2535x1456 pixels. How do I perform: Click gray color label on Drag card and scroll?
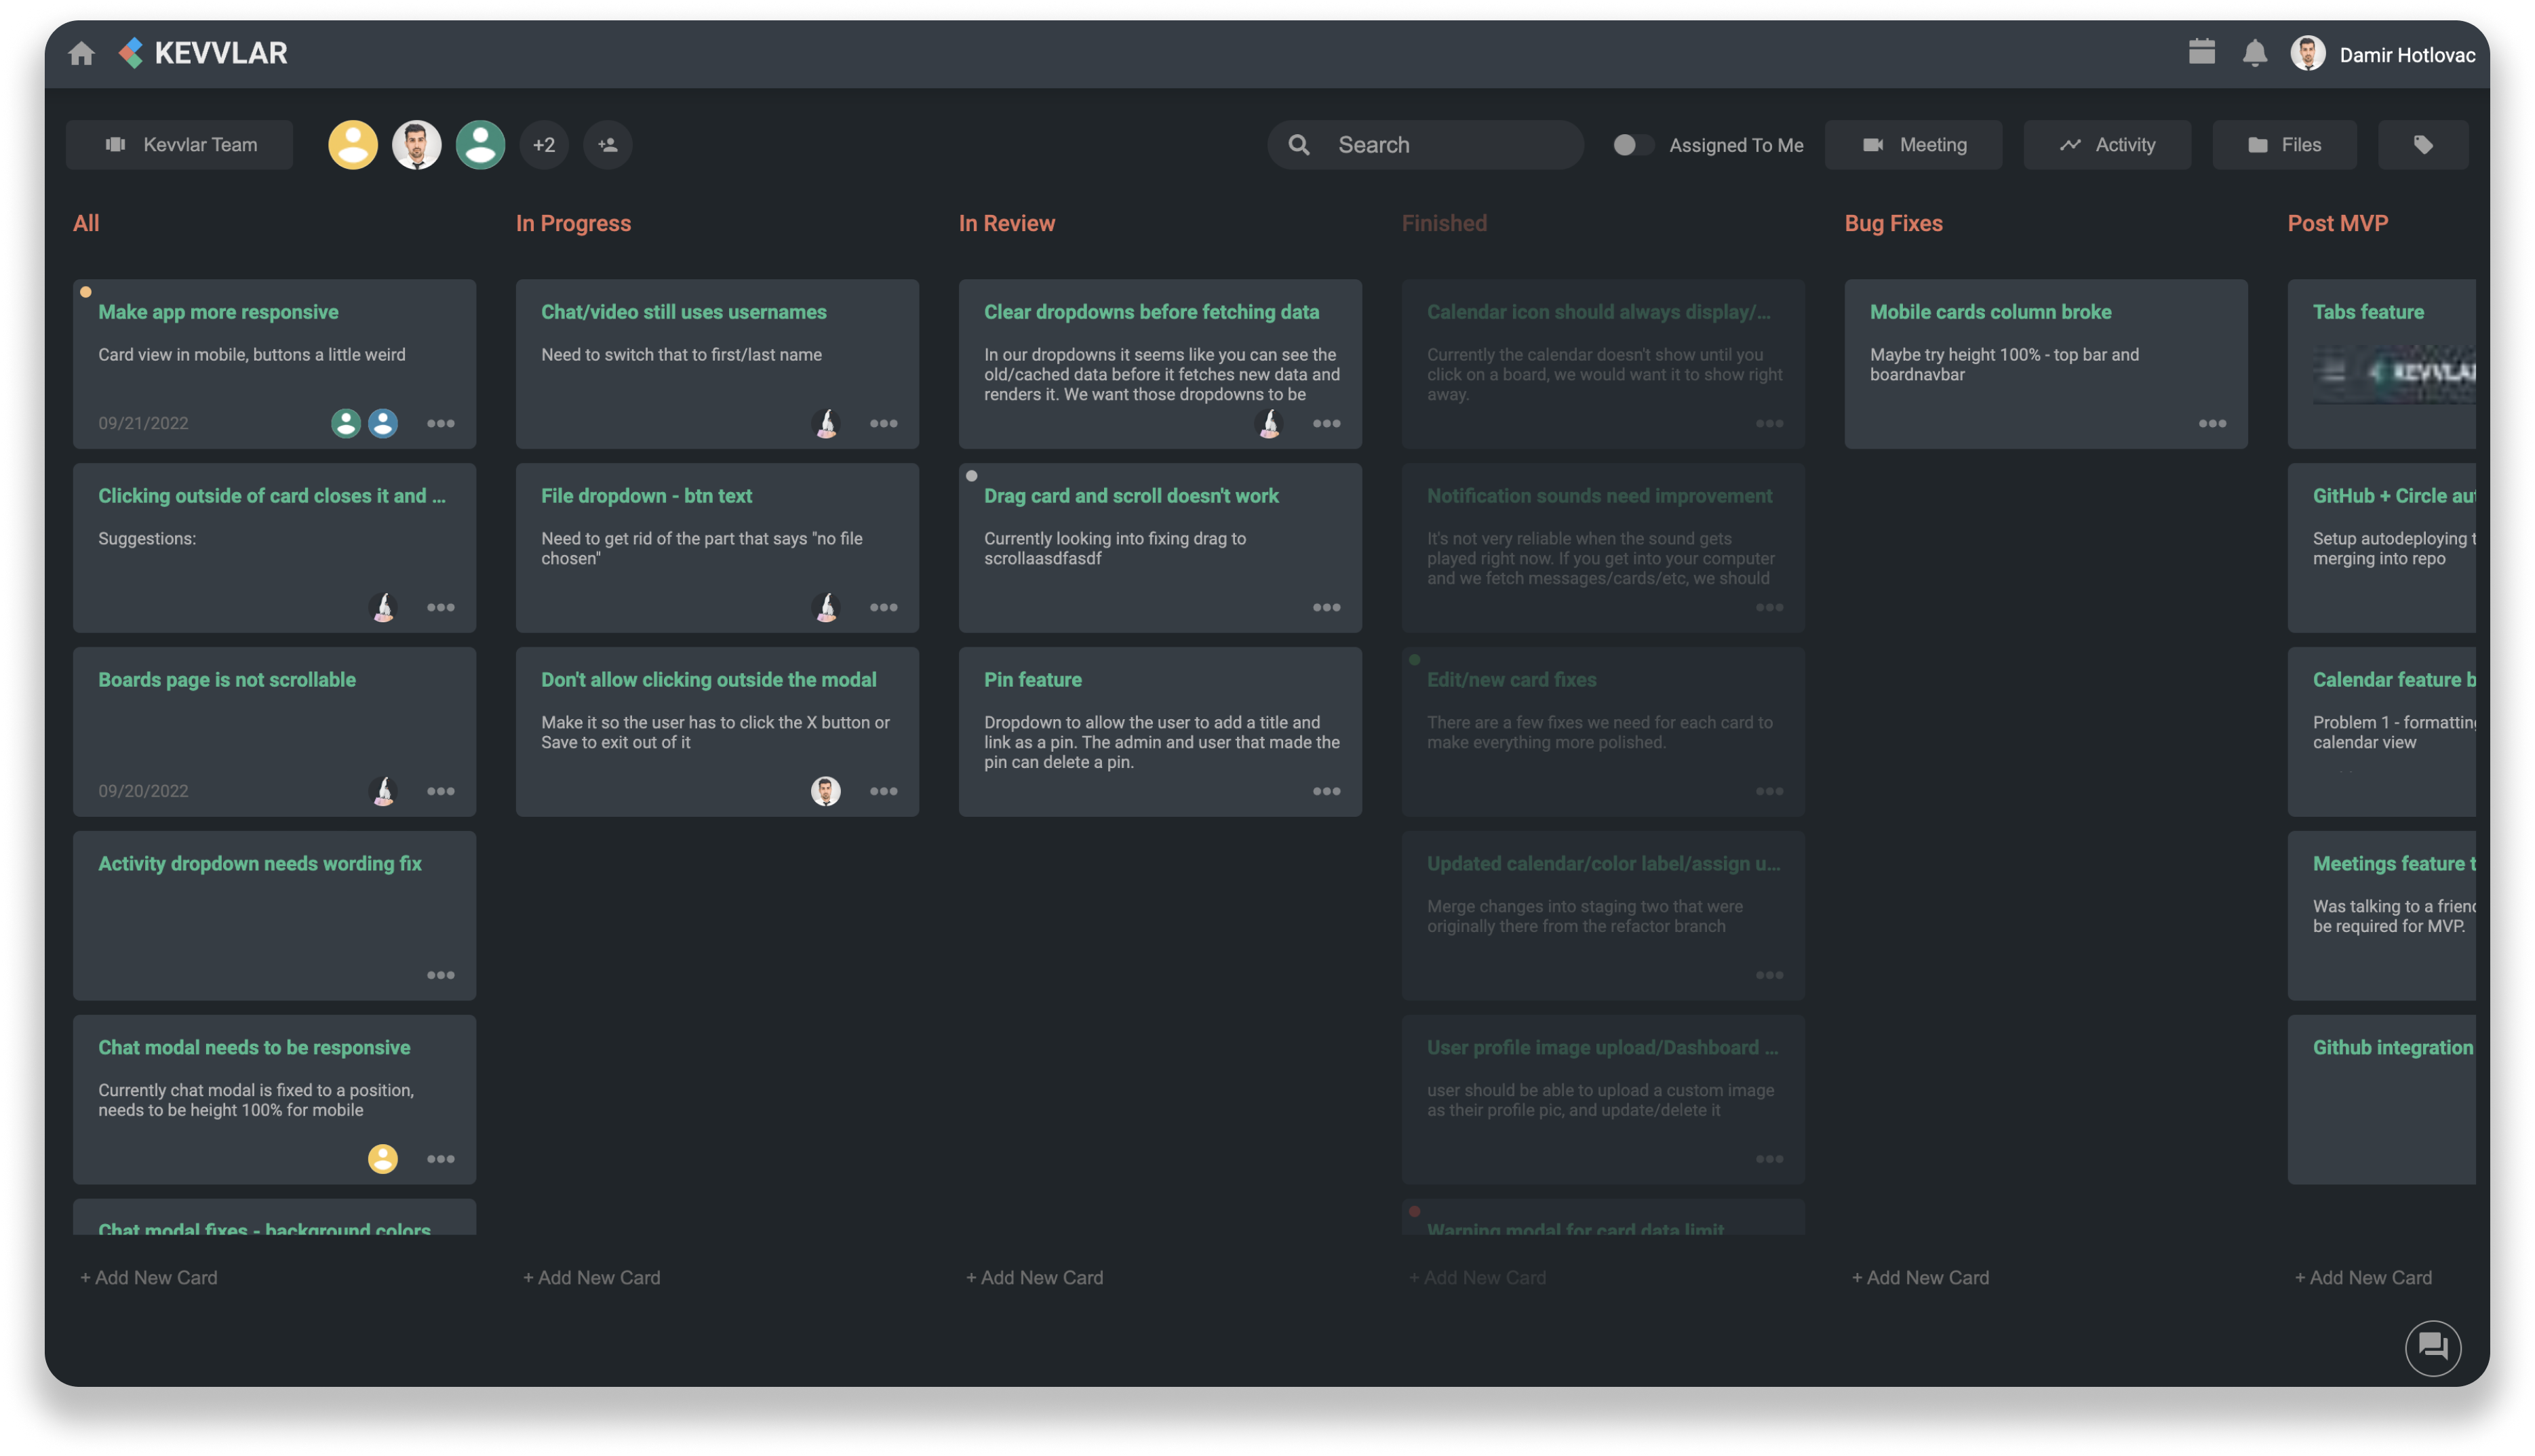click(x=971, y=476)
